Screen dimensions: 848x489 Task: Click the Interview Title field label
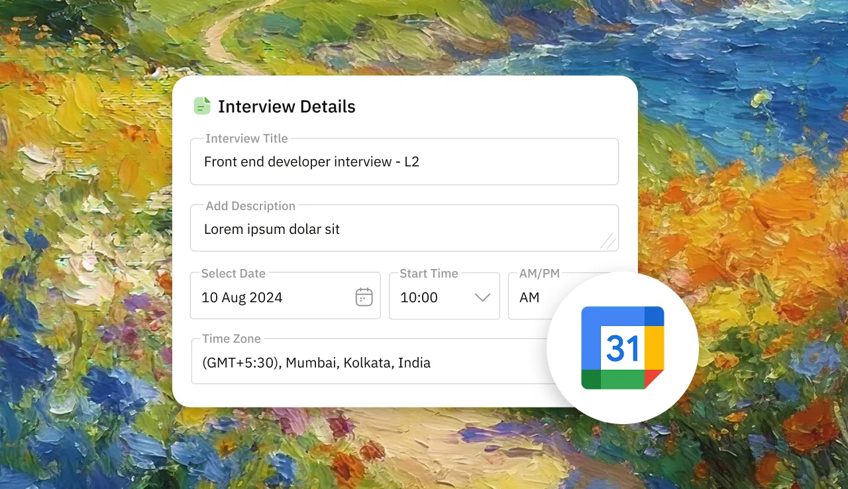click(246, 138)
